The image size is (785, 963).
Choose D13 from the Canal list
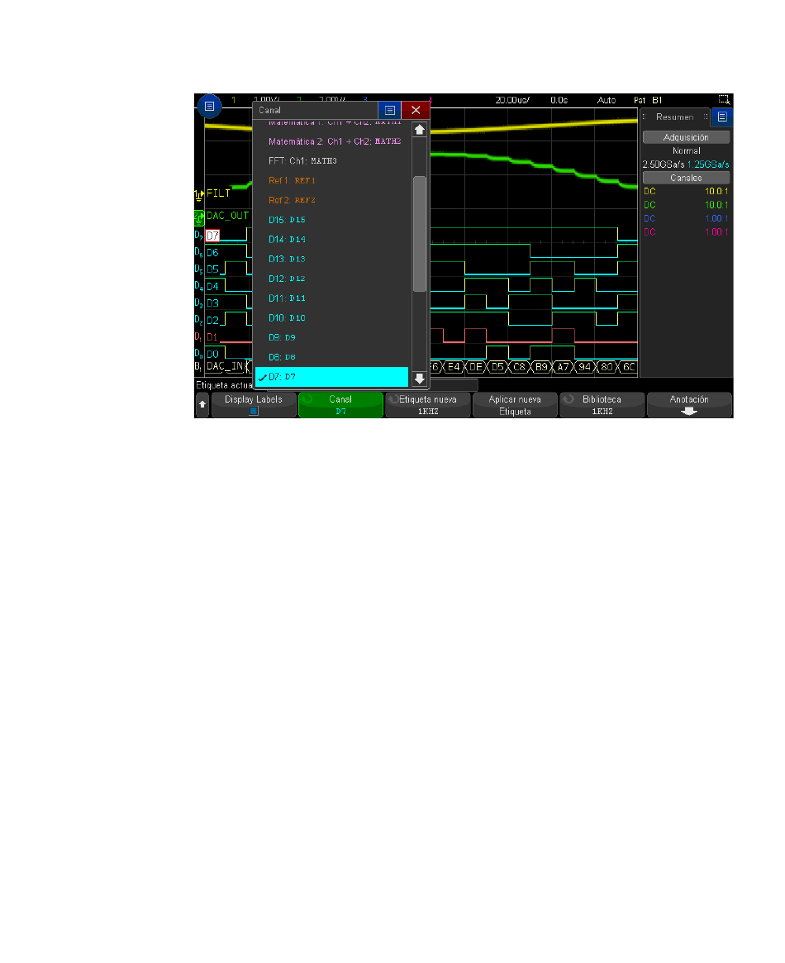click(332, 260)
